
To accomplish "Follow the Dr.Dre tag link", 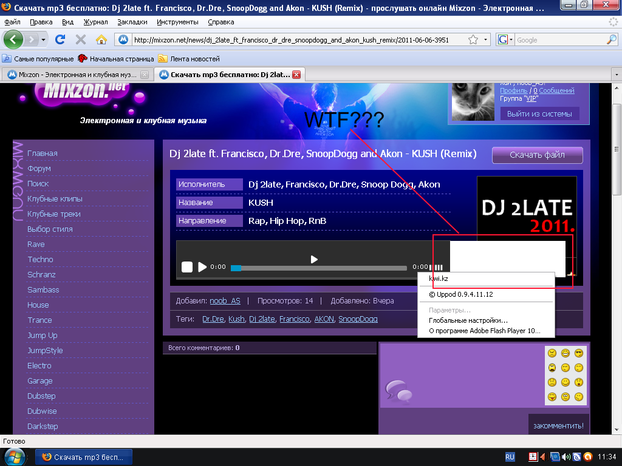I will tap(213, 319).
